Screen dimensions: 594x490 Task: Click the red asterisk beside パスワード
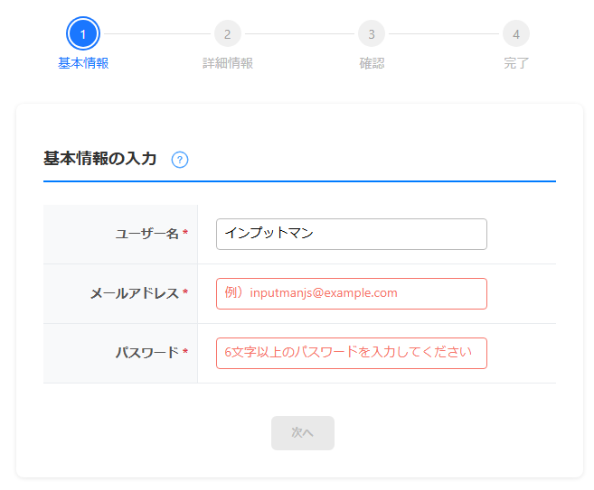click(185, 353)
